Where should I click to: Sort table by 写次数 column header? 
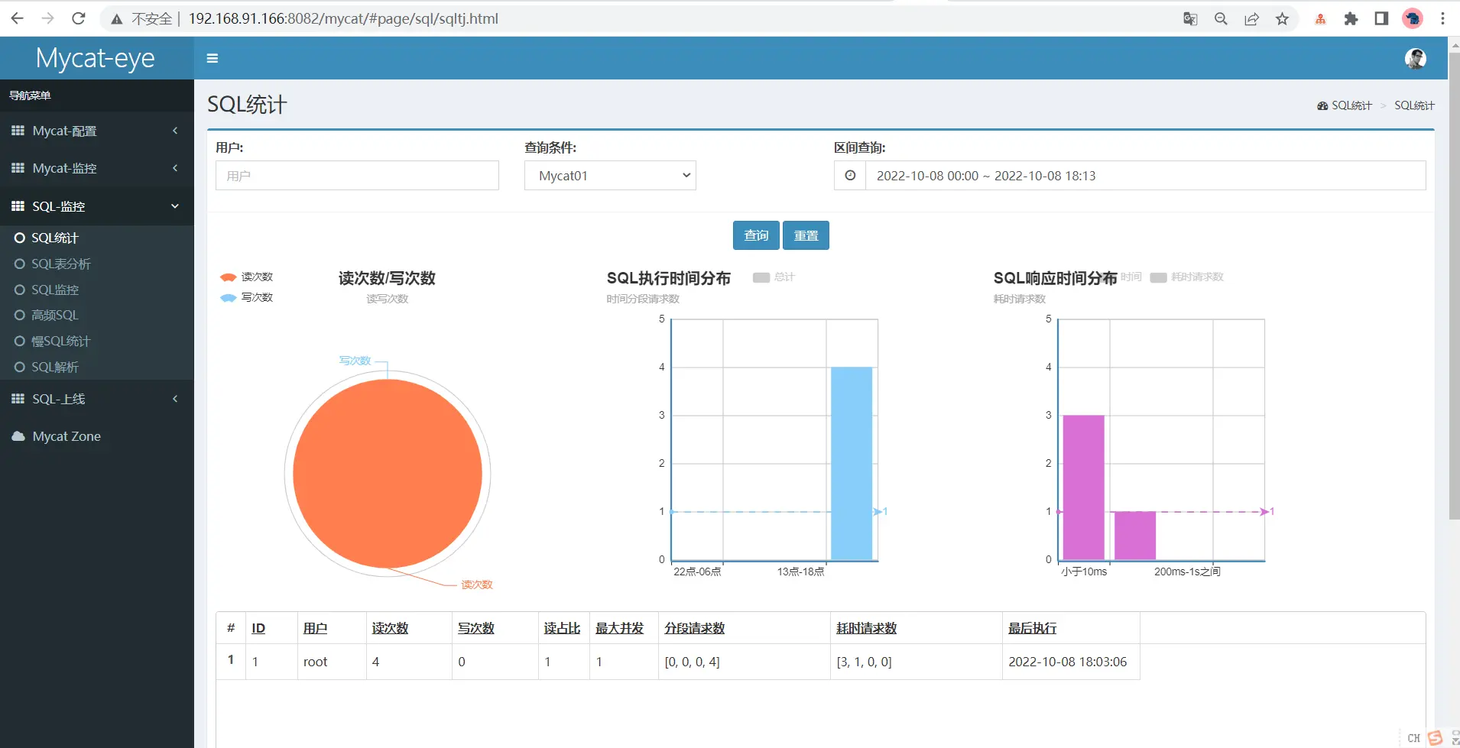[x=476, y=628]
